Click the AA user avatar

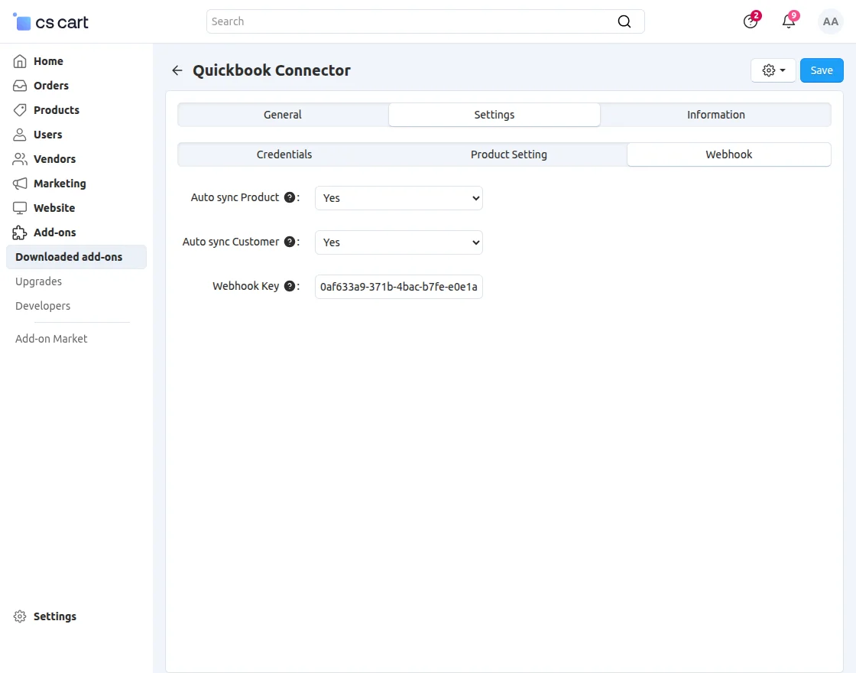[830, 21]
